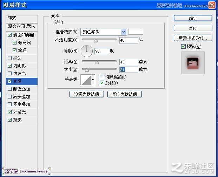
Task: Select 混合选项:默认 in style list
Action: tap(22, 27)
